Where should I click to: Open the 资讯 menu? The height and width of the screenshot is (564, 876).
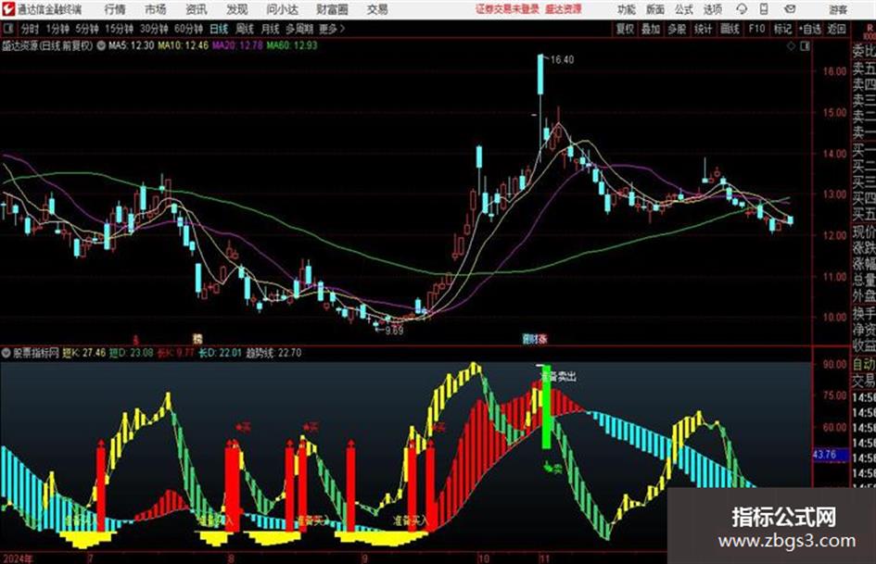pos(196,9)
